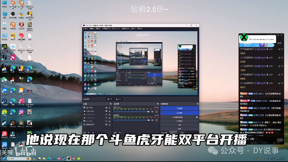Open Microsoft Edge from taskbar
Viewport: 288px width, 162px height.
(49, 158)
